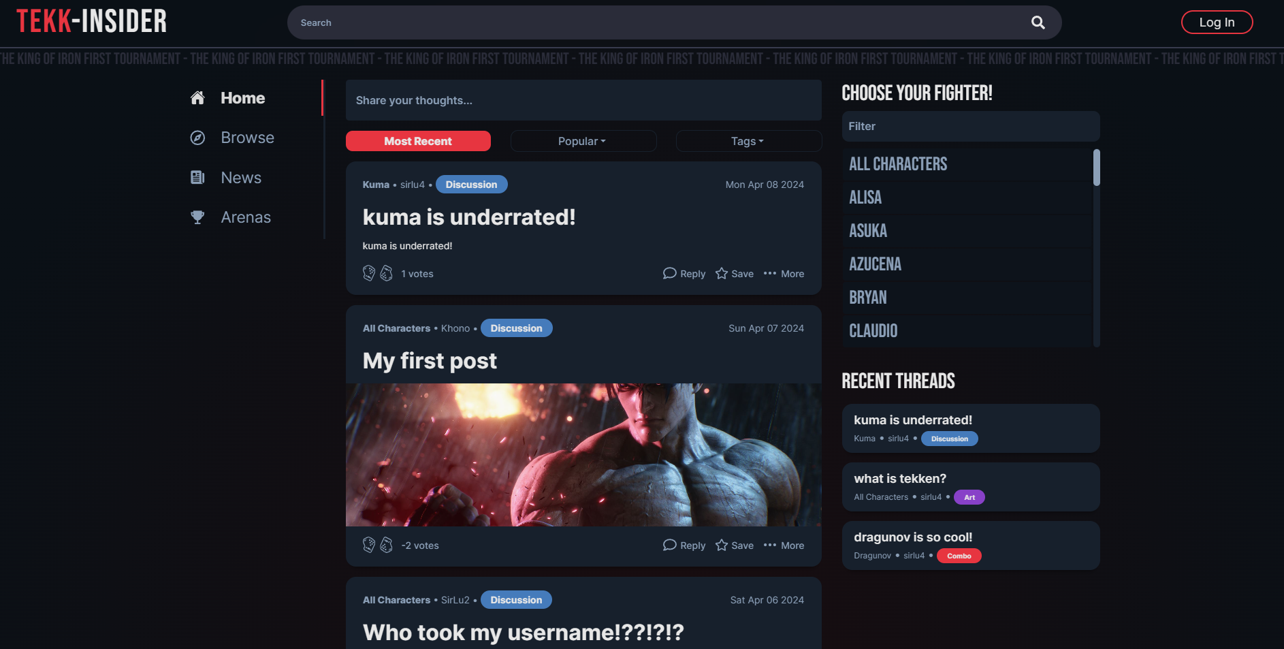Image resolution: width=1284 pixels, height=649 pixels.
Task: Click the Arenas trophy icon
Action: 197,217
